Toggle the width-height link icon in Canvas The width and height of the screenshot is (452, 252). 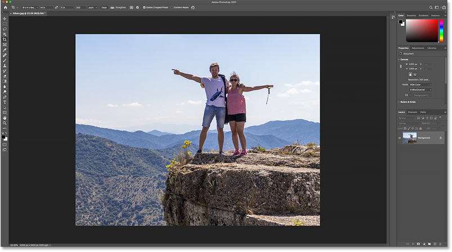pos(401,66)
